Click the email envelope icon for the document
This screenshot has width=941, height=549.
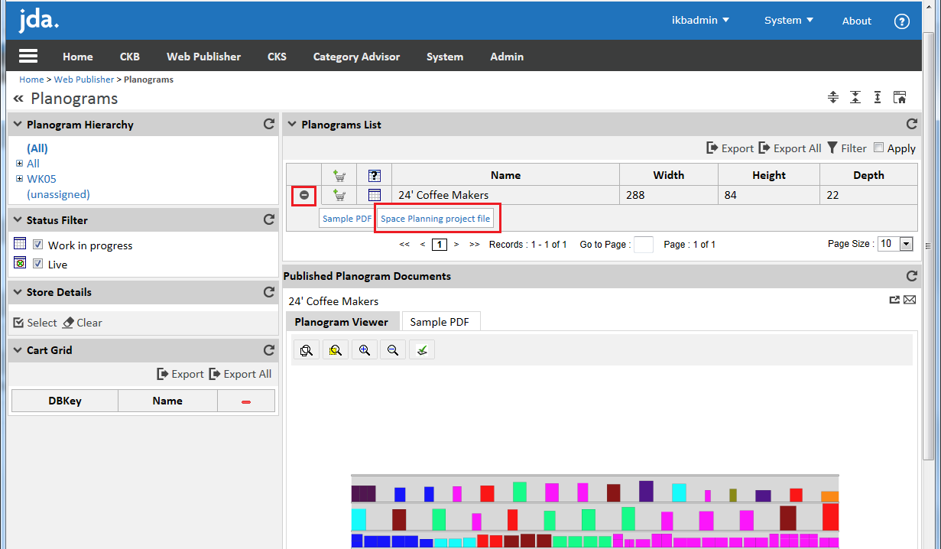tap(910, 300)
